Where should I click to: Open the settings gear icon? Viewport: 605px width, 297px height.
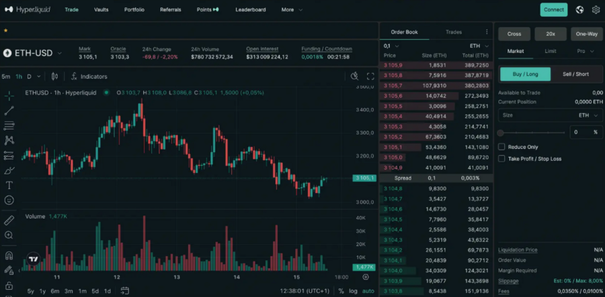coord(596,10)
